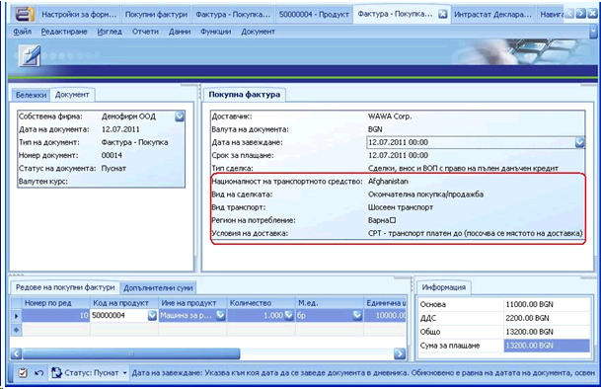Screen dimensions: 601x389
Task: Open the Отчети menu
Action: click(x=145, y=32)
